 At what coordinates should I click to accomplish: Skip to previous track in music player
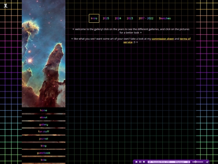136,162
